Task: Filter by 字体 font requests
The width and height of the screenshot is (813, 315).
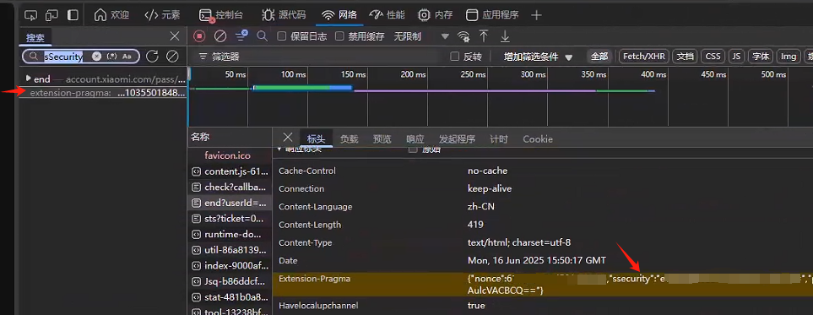Action: 760,57
